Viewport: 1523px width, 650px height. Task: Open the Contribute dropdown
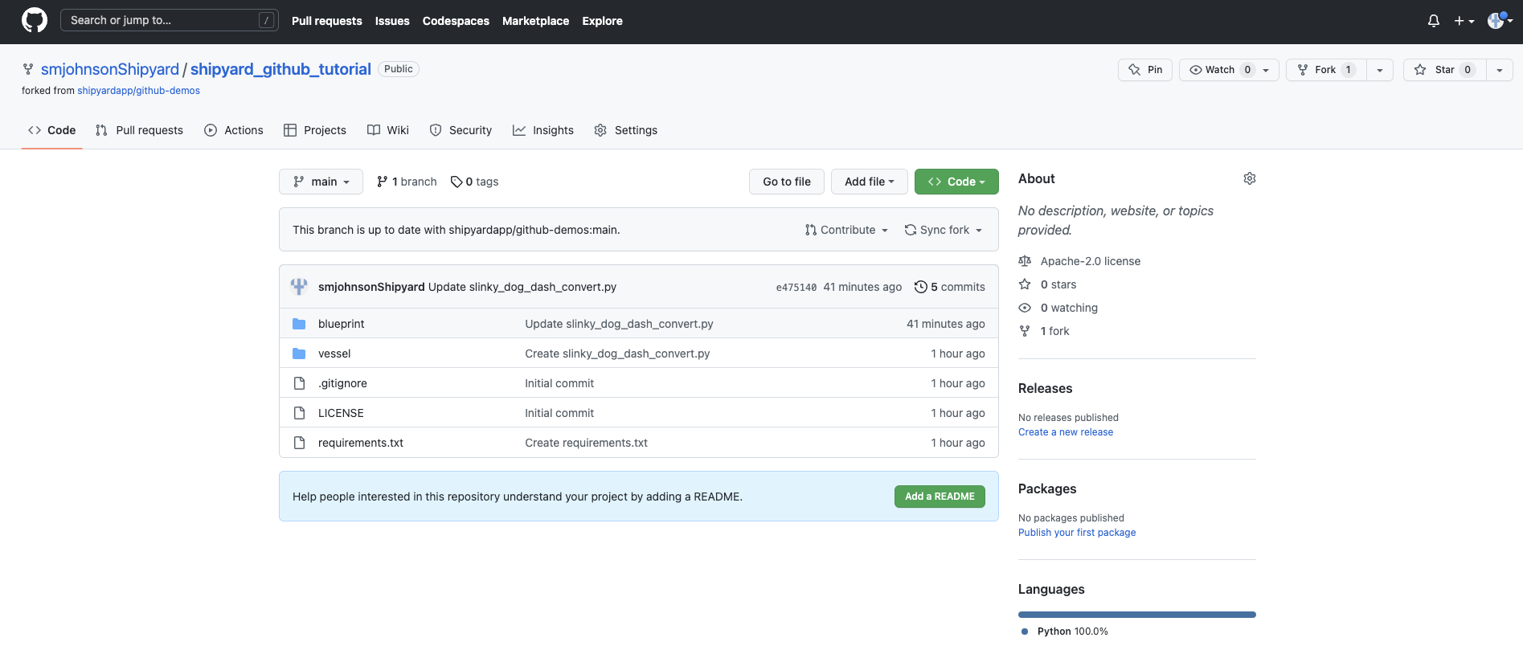click(846, 230)
